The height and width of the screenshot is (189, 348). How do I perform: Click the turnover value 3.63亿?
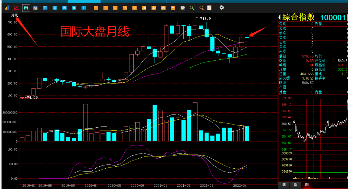pyautogui.click(x=308, y=78)
